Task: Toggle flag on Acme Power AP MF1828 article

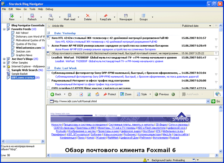Action: [x=216, y=47]
